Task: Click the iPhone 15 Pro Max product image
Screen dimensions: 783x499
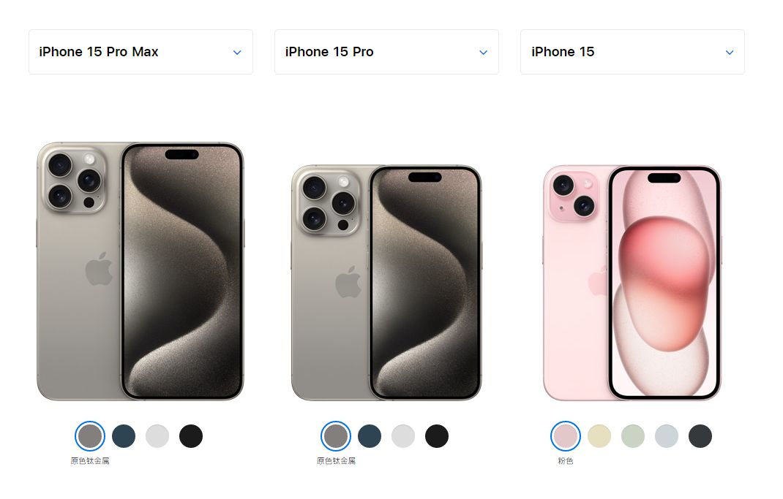Action: click(x=141, y=271)
